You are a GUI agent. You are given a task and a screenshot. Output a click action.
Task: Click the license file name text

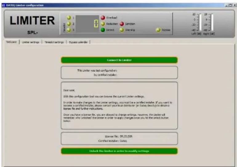(126, 136)
